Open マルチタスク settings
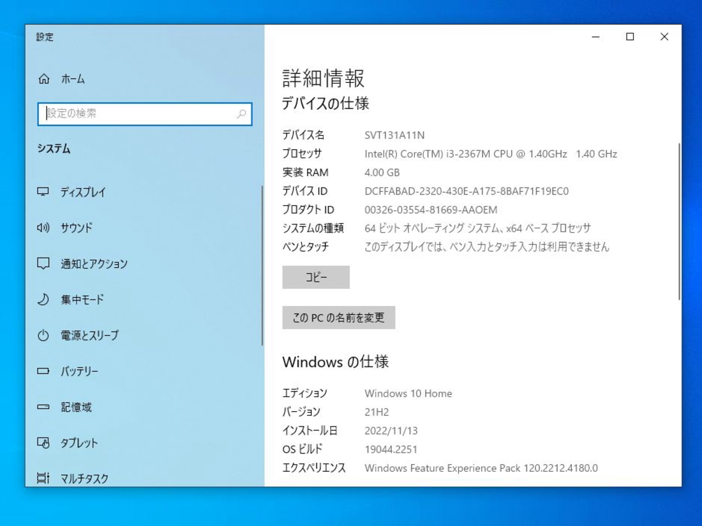 click(85, 479)
